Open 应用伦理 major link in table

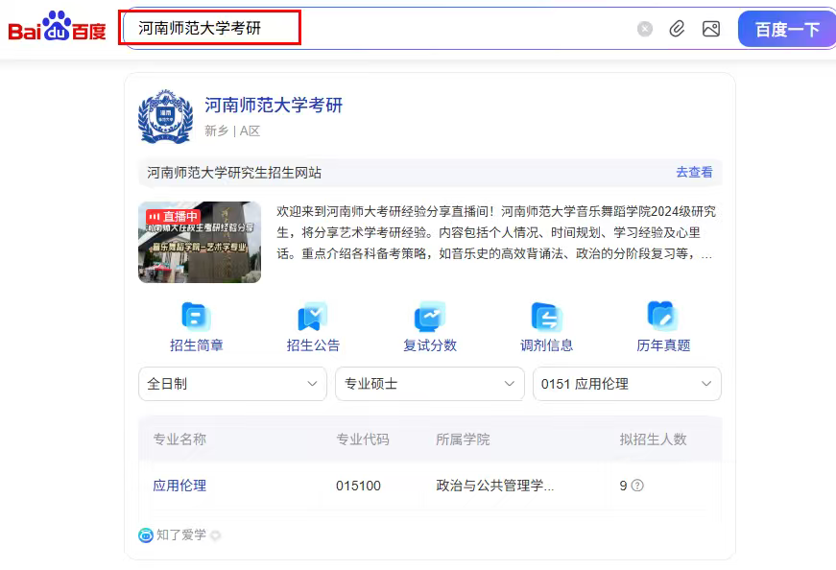[179, 486]
